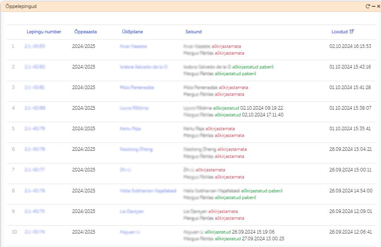Open contract number link in row 3
The image size is (381, 247).
click(x=35, y=87)
